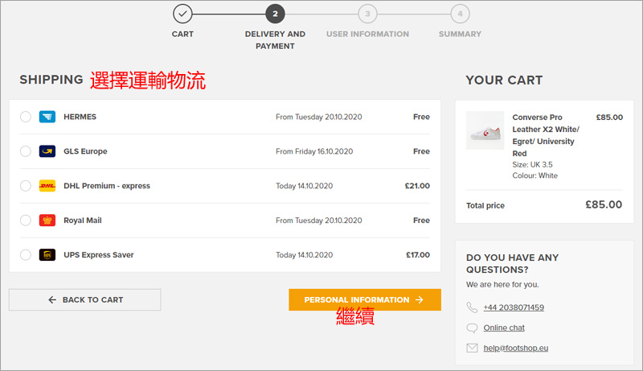Screen dimensions: 643x371
Task: Go to the Cart checkout step
Action: pyautogui.click(x=182, y=14)
